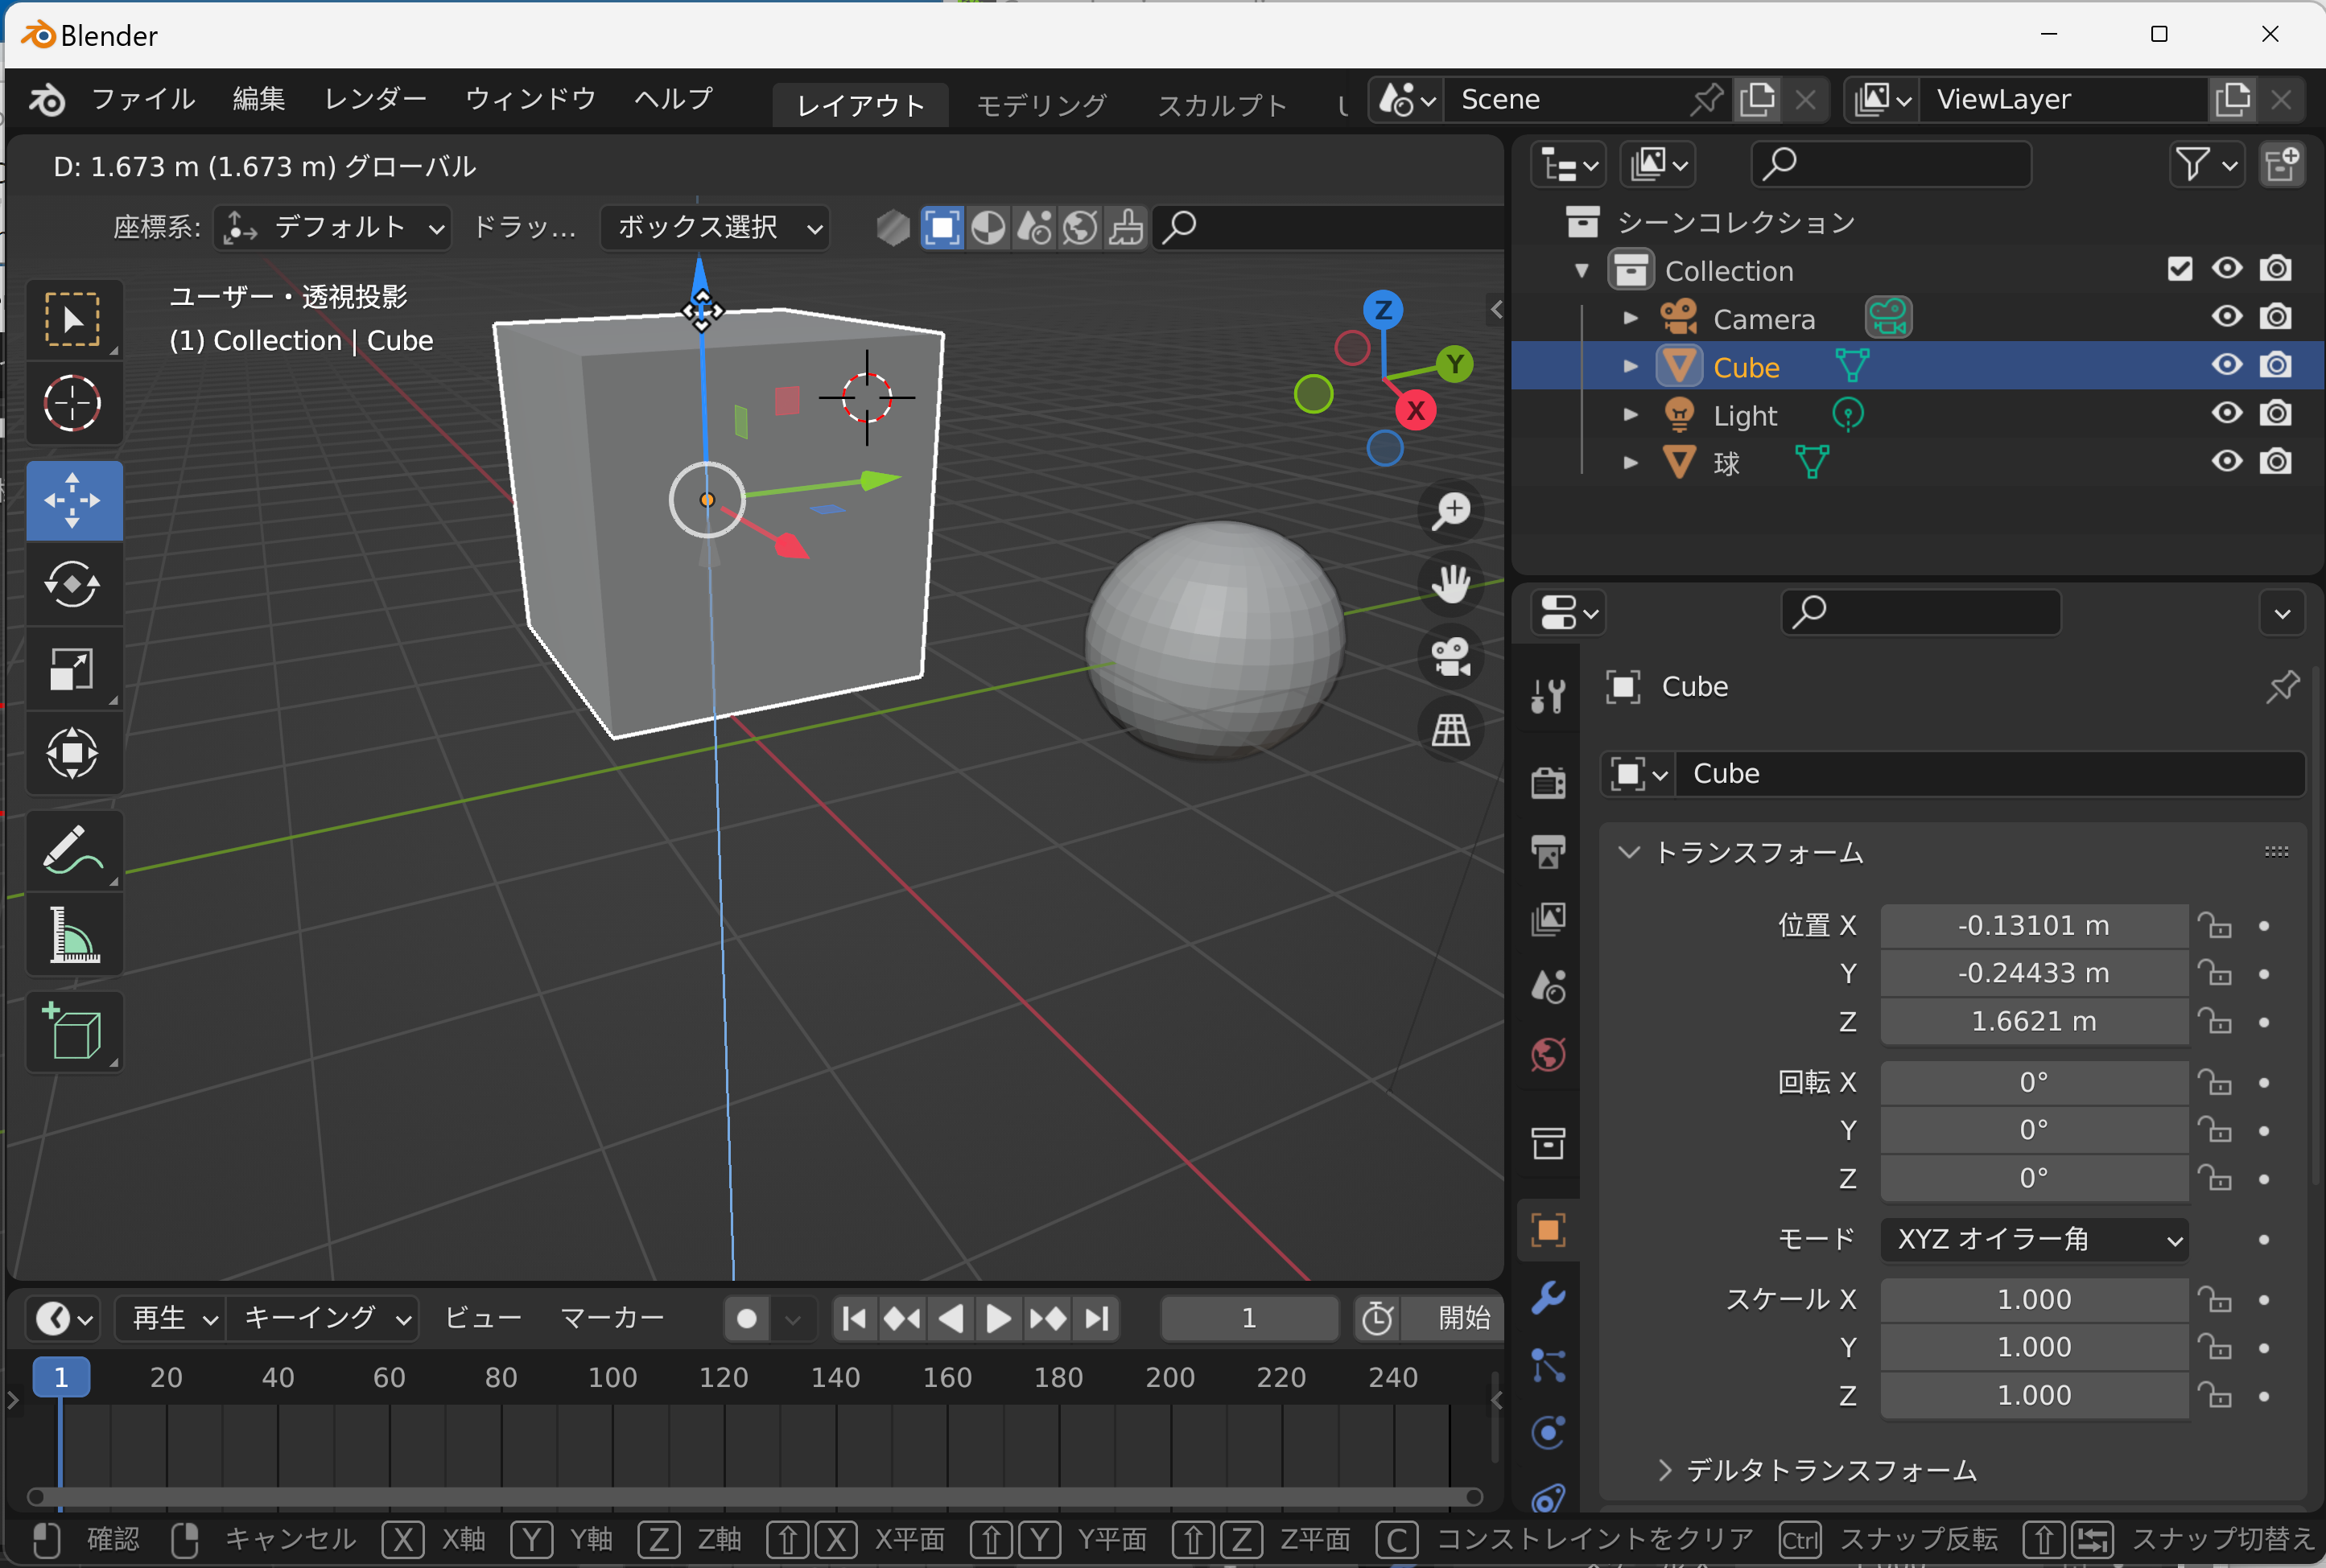Disable rendering for the Camera object

click(x=2276, y=317)
